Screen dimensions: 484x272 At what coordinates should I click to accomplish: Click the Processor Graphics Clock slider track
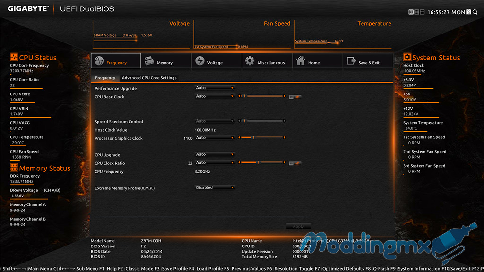click(x=262, y=137)
